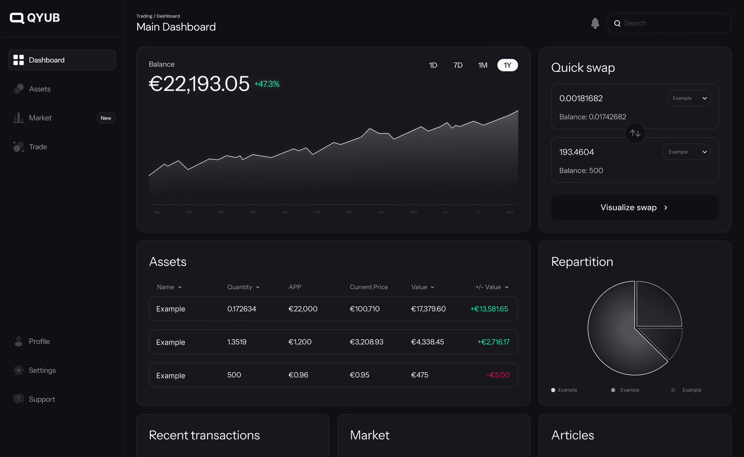Image resolution: width=744 pixels, height=457 pixels.
Task: Sort assets by Quantity using its chevron
Action: 258,287
